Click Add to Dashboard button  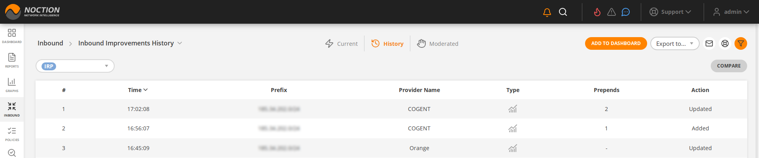[x=616, y=43]
